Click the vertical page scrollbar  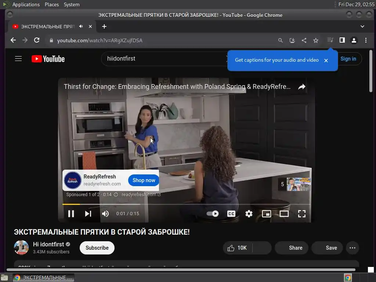371,71
